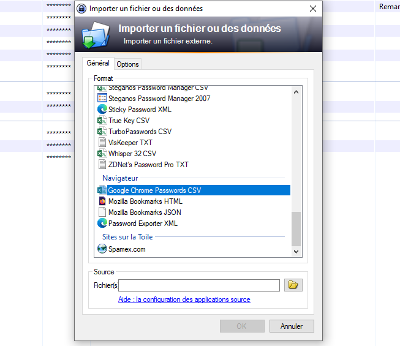Click the Mozilla Bookmarks HTML Firefox icon

pyautogui.click(x=102, y=201)
